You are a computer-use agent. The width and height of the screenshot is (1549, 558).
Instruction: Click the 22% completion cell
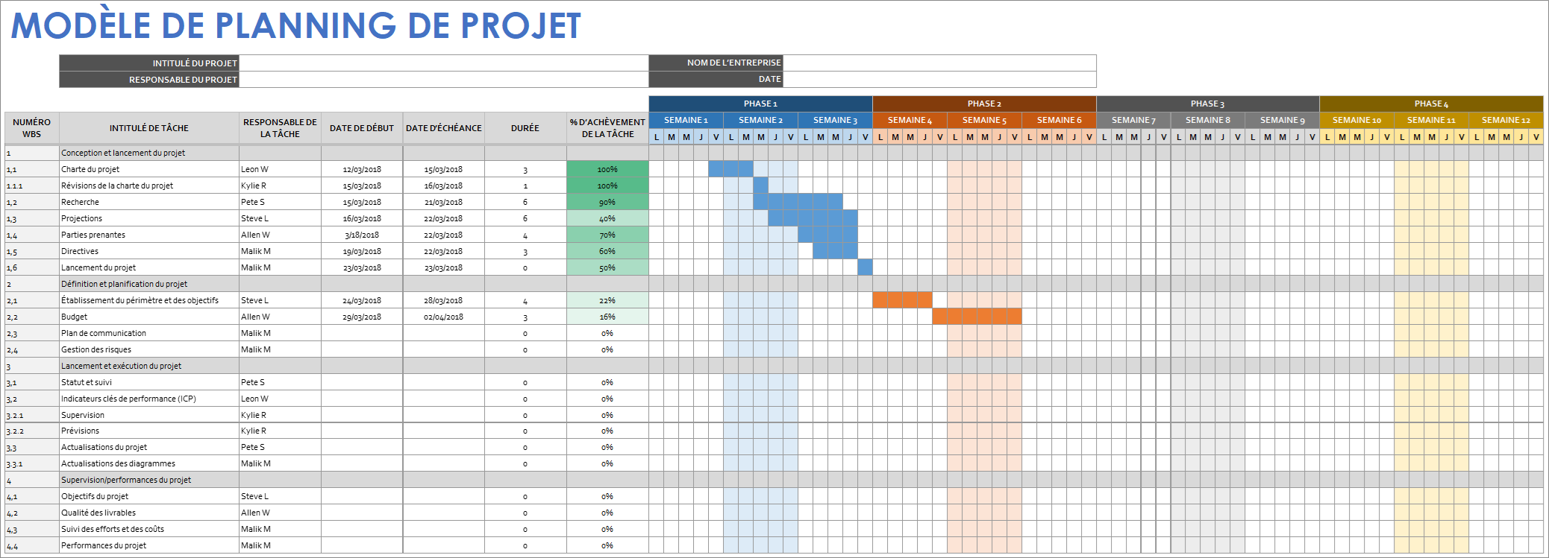pyautogui.click(x=607, y=300)
